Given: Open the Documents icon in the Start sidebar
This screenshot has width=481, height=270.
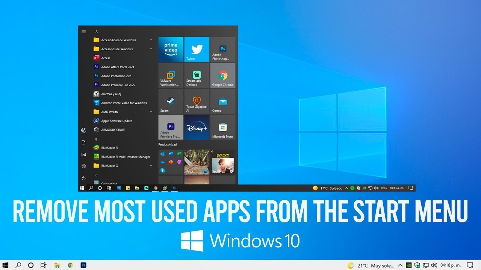Looking at the screenshot, I should tap(84, 142).
